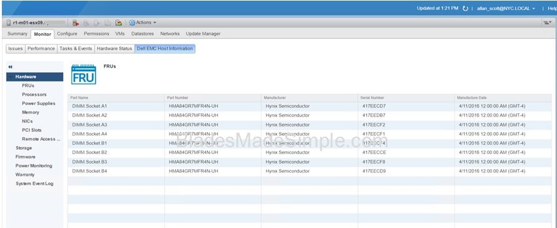
Task: Go to the Permissions tab
Action: point(96,33)
